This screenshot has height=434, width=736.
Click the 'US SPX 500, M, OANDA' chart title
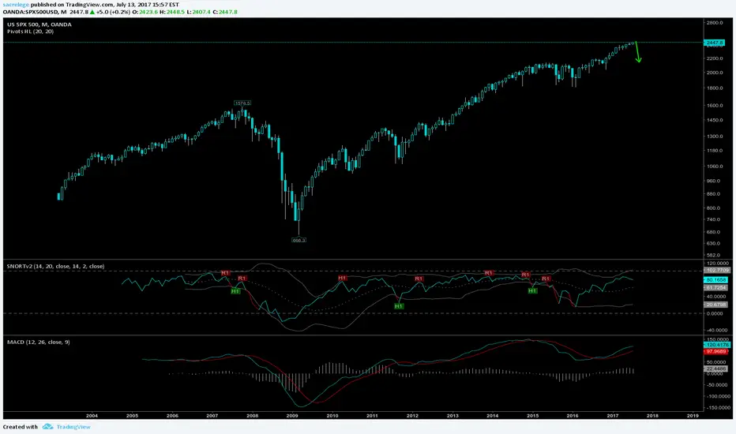(x=39, y=24)
